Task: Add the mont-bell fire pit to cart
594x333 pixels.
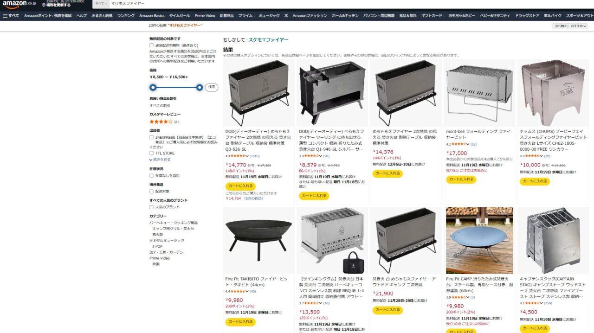Action: (x=461, y=179)
